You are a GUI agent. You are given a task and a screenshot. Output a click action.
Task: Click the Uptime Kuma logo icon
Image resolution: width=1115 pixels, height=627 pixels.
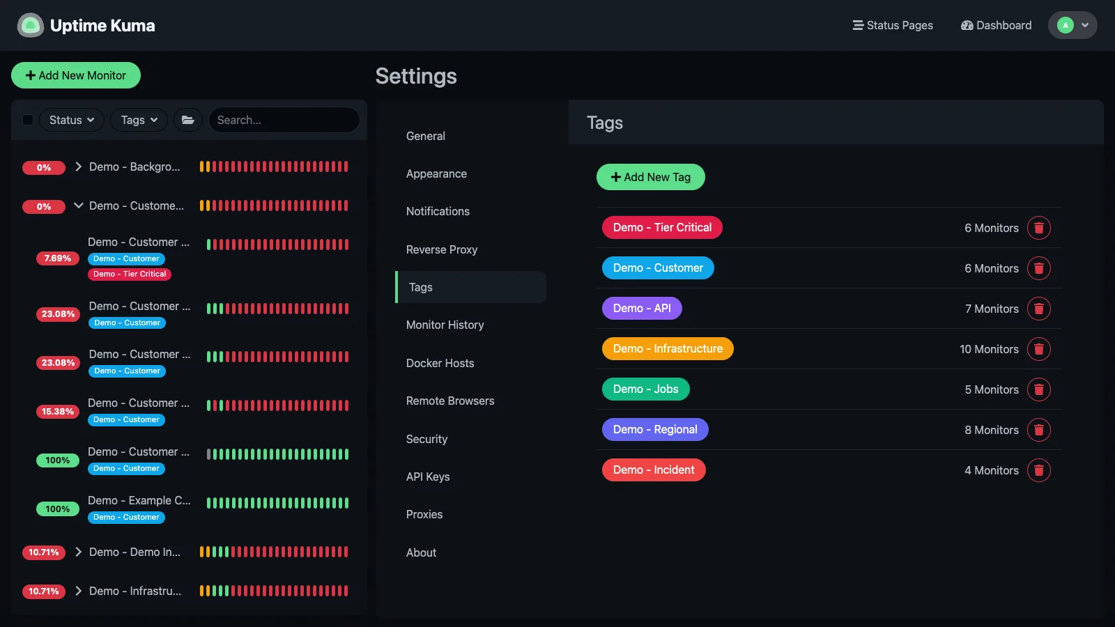[x=30, y=25]
